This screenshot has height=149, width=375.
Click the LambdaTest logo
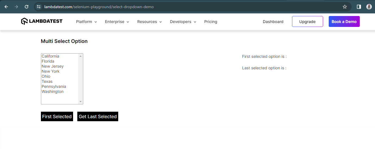pyautogui.click(x=42, y=21)
